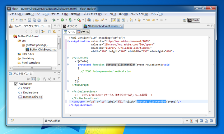Click the 書き込み可能 status bar entry
The width and height of the screenshot is (224, 134).
pos(53,121)
